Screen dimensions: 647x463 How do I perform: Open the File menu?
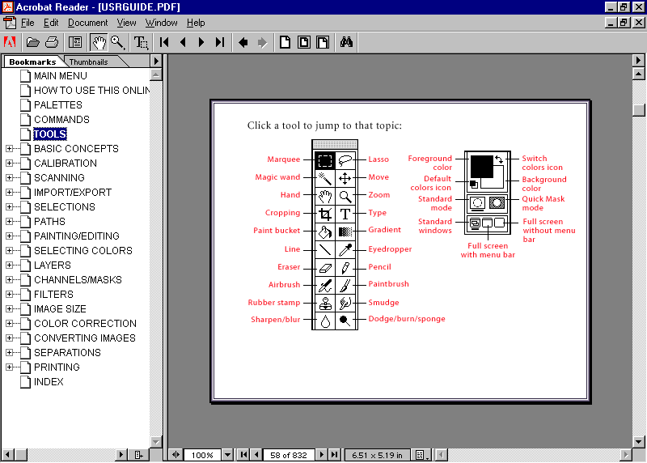pyautogui.click(x=27, y=23)
